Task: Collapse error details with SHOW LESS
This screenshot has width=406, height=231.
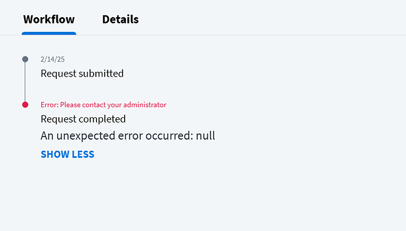Action: point(68,154)
